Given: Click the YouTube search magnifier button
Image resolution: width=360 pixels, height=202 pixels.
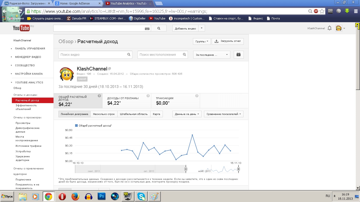Looking at the screenshot, I should [159, 28].
